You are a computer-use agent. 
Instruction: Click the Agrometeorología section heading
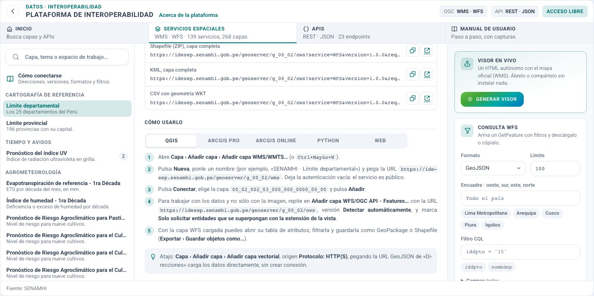point(33,172)
